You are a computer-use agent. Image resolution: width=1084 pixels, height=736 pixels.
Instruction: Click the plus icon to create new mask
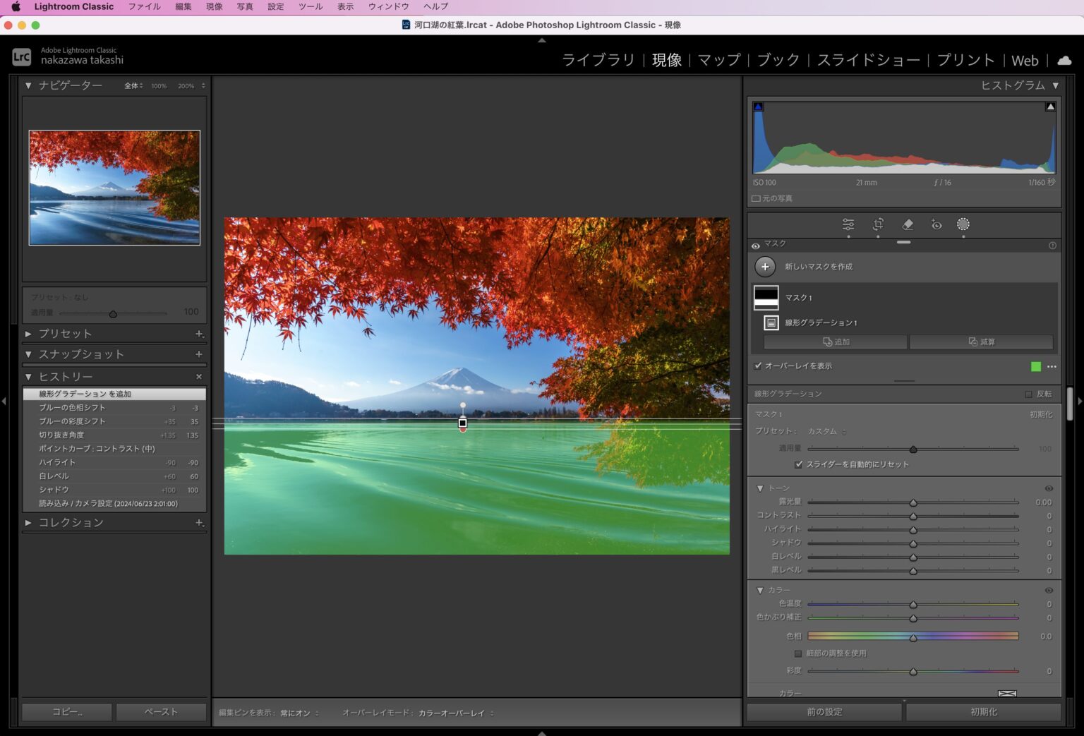(x=765, y=267)
